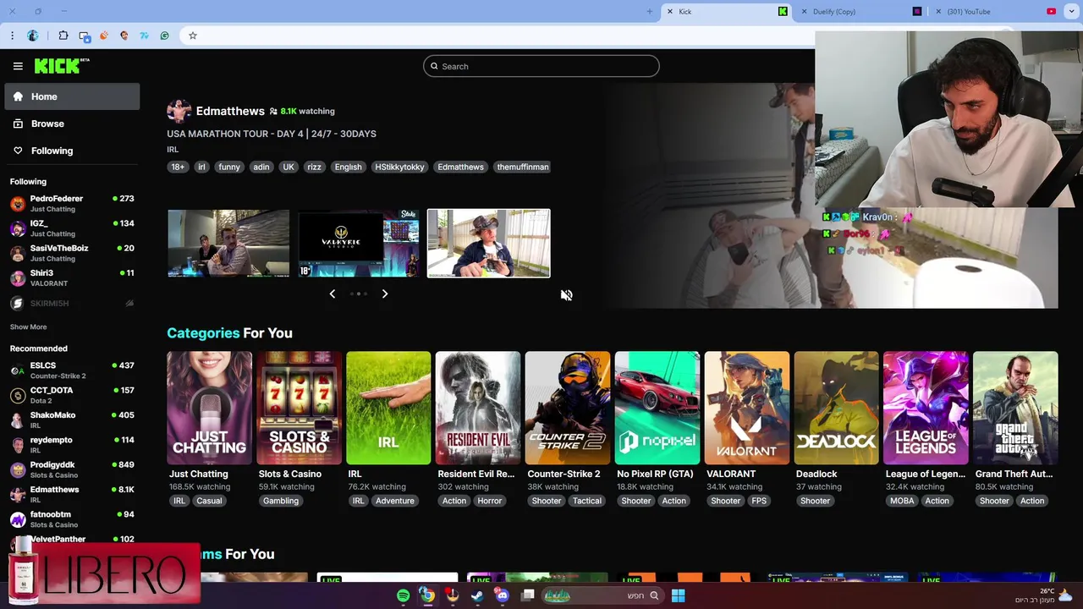Select the irl tag chip
The width and height of the screenshot is (1083, 609).
tap(201, 167)
